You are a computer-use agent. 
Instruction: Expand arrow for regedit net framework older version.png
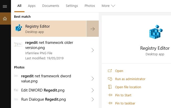(93, 50)
